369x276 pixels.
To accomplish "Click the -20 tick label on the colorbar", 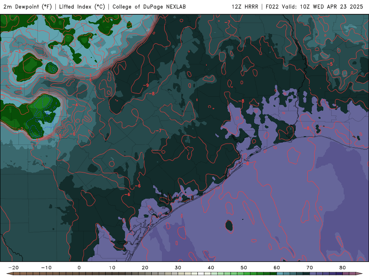I will (x=13, y=268).
